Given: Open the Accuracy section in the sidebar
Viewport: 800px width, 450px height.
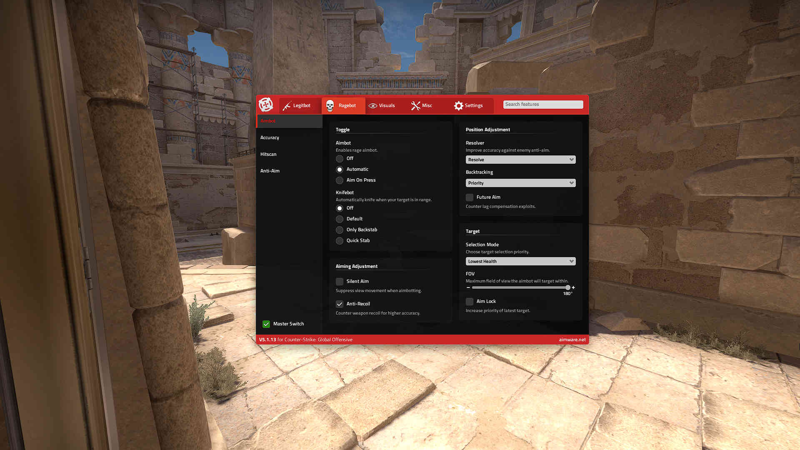Looking at the screenshot, I should [270, 138].
